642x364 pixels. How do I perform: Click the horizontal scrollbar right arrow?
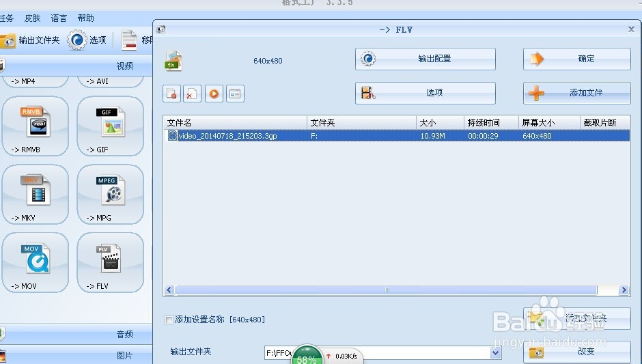(624, 290)
